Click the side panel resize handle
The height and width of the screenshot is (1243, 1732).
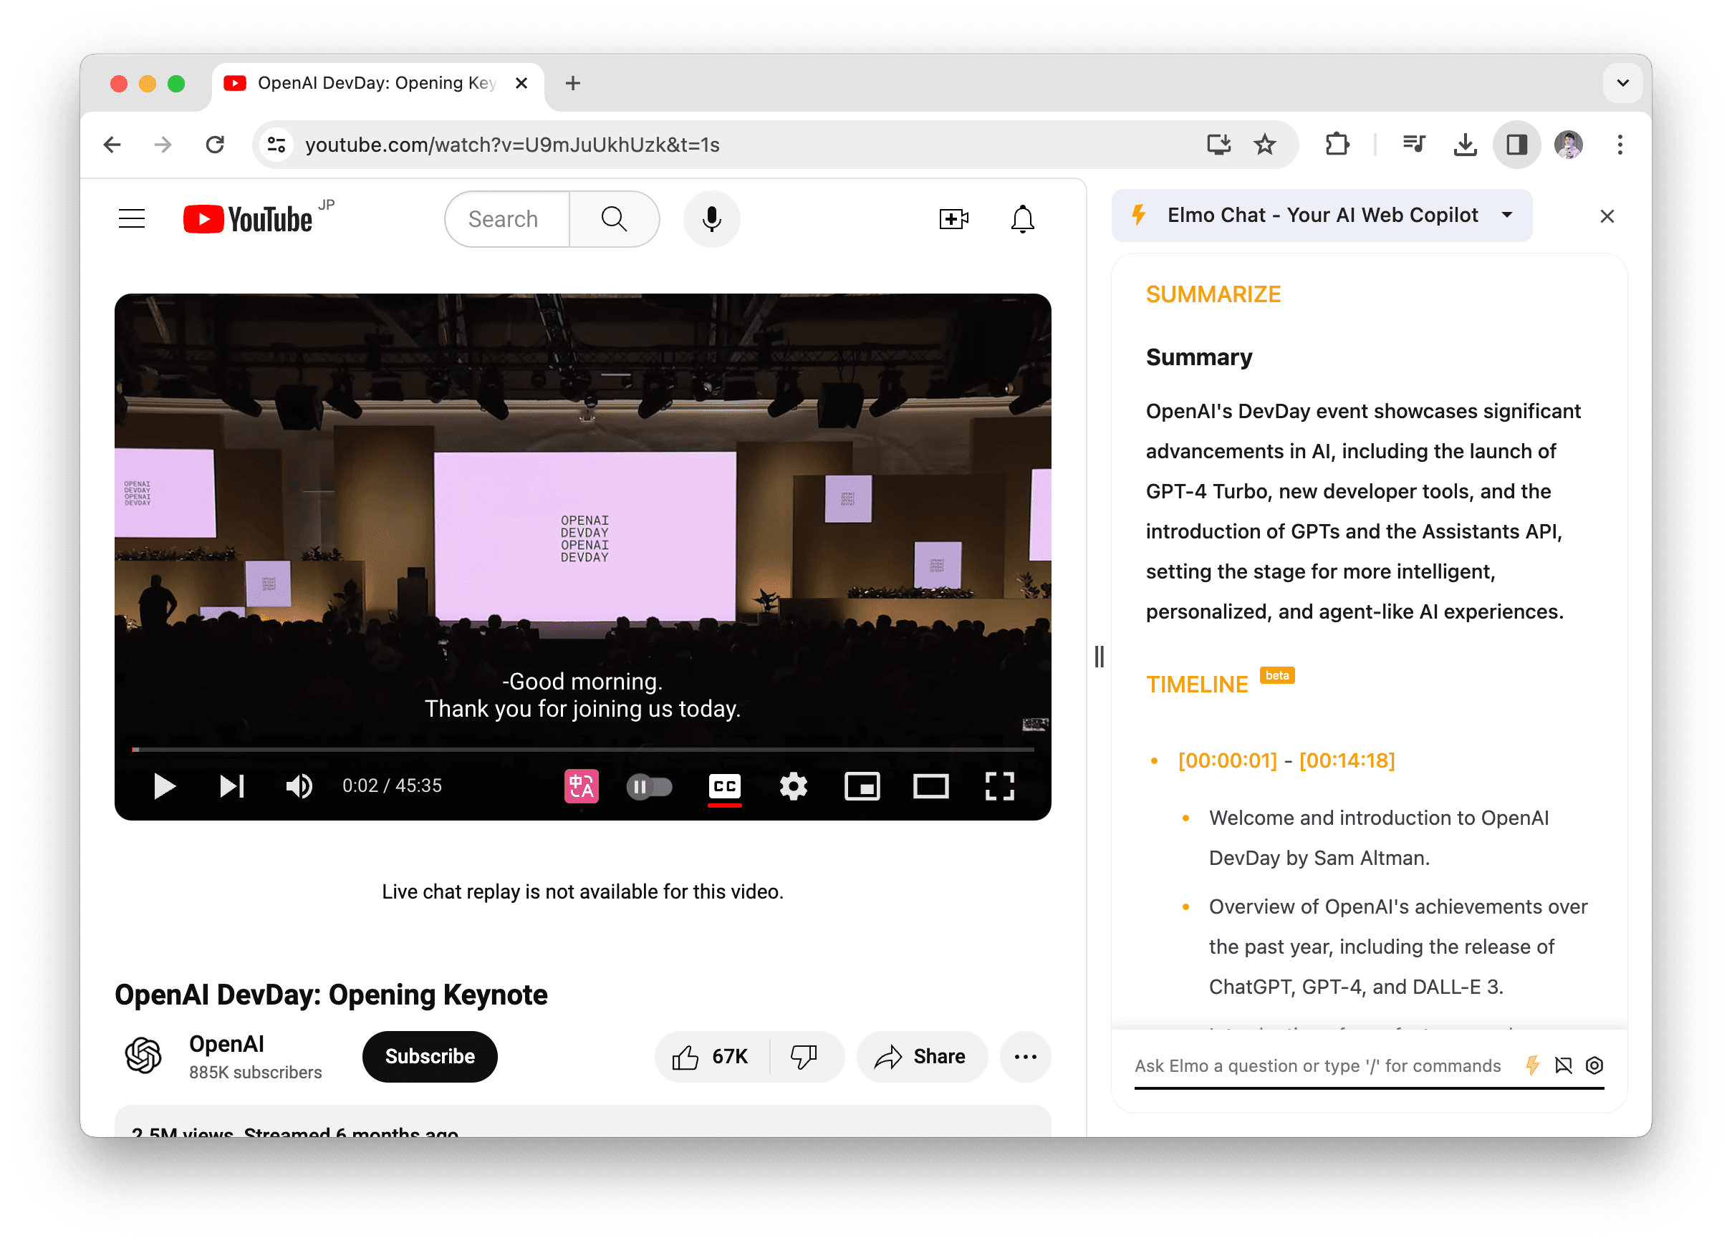(x=1098, y=656)
